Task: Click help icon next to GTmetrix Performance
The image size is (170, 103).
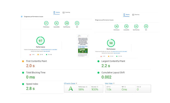Action: click(86, 87)
